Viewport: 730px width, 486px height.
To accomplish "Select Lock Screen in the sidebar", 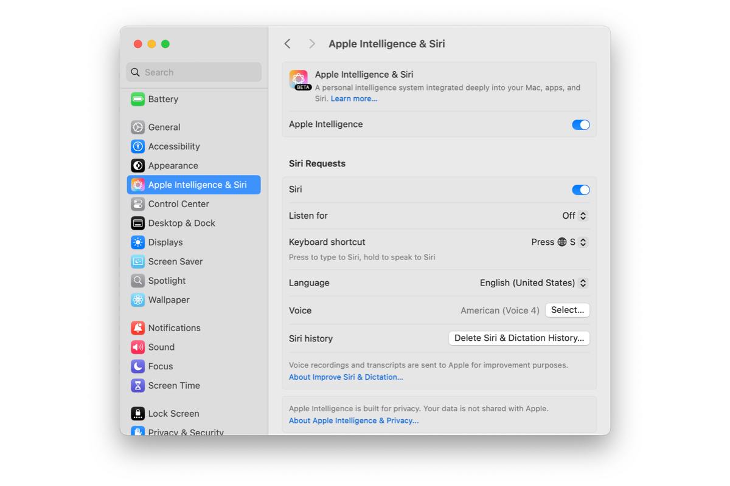I will point(193,414).
